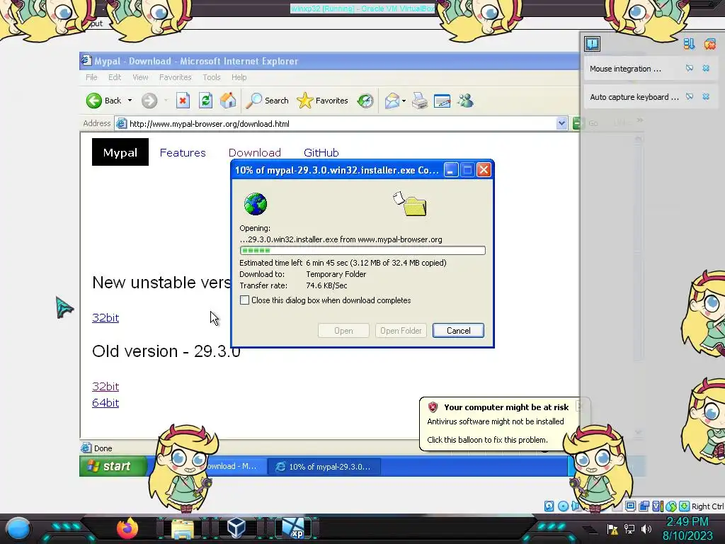The image size is (725, 544).
Task: Click the VirtualBox display status icon
Action: 630,506
